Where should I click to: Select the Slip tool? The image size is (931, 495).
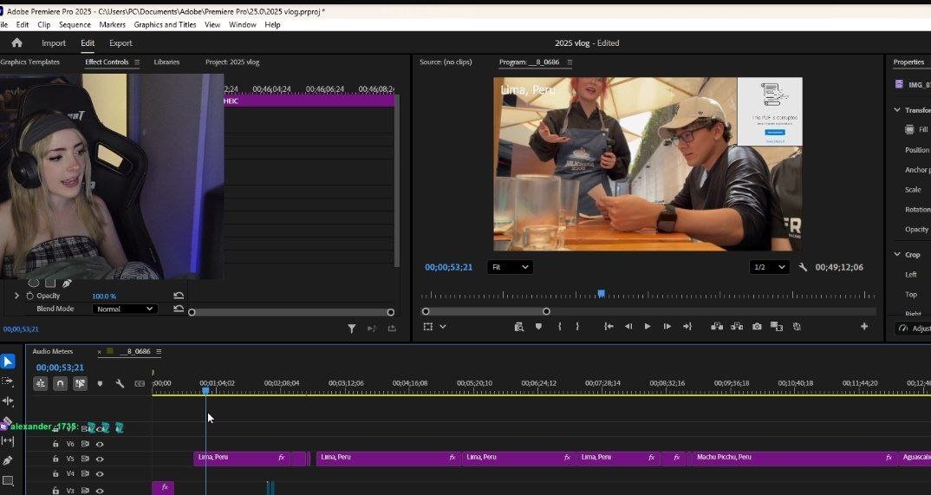[8, 441]
